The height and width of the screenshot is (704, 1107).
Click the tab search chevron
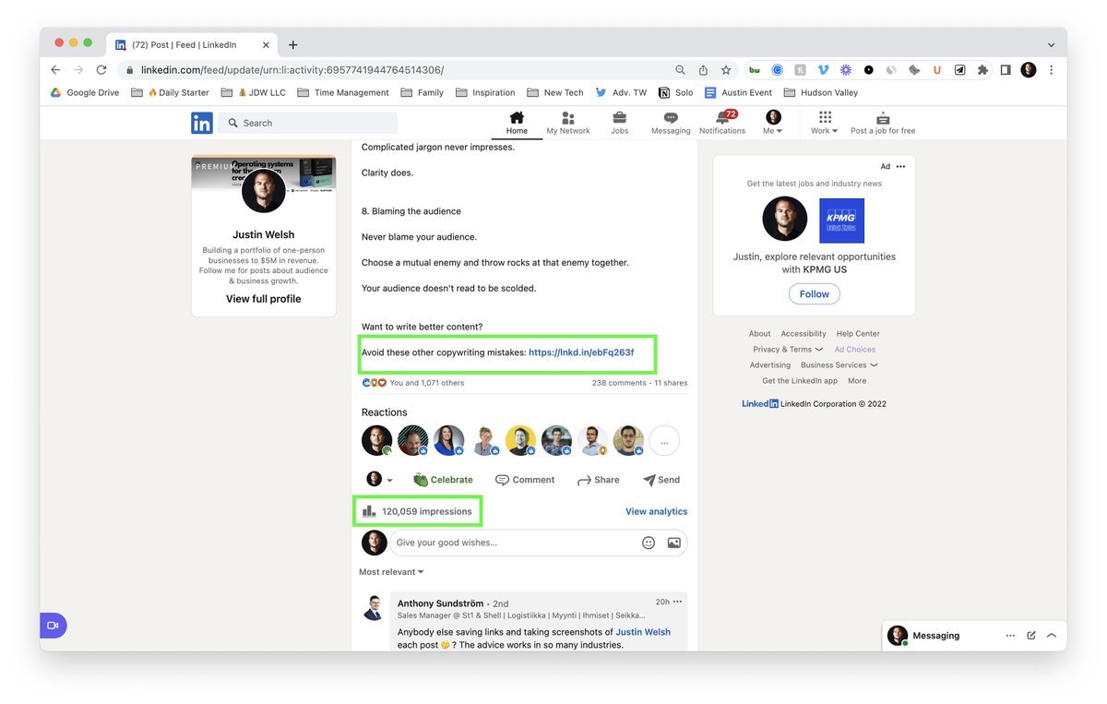tap(1051, 44)
